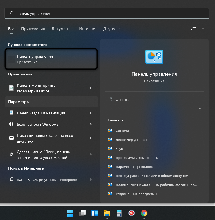This screenshot has height=220, width=215.
Task: Select Сделать меню Пуск, панель задач setting
Action: point(51,154)
